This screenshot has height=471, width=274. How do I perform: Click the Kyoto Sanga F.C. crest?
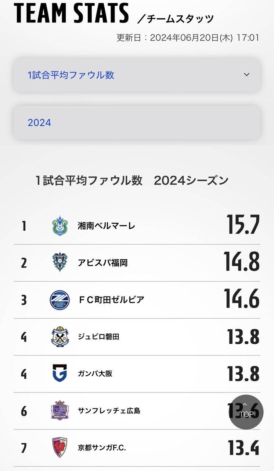tap(60, 447)
